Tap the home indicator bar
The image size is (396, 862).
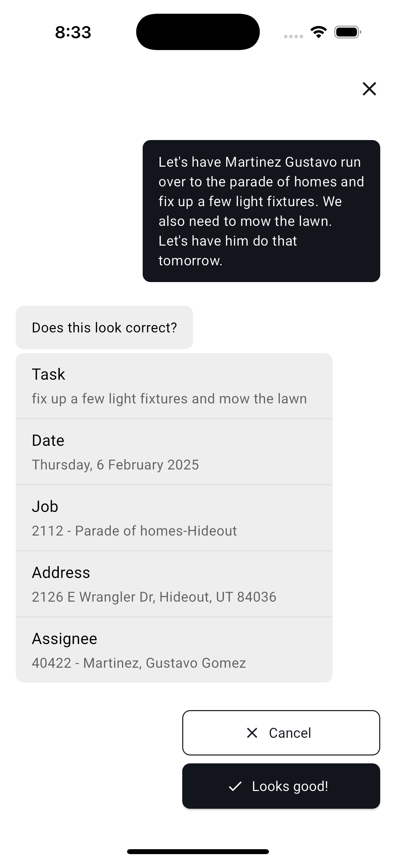click(198, 851)
